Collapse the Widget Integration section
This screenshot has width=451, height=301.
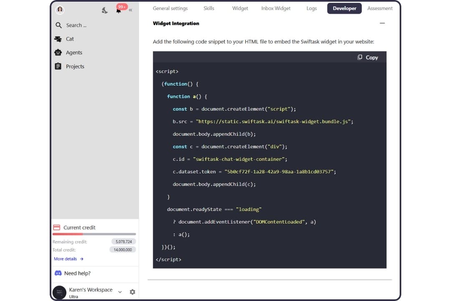[x=383, y=23]
